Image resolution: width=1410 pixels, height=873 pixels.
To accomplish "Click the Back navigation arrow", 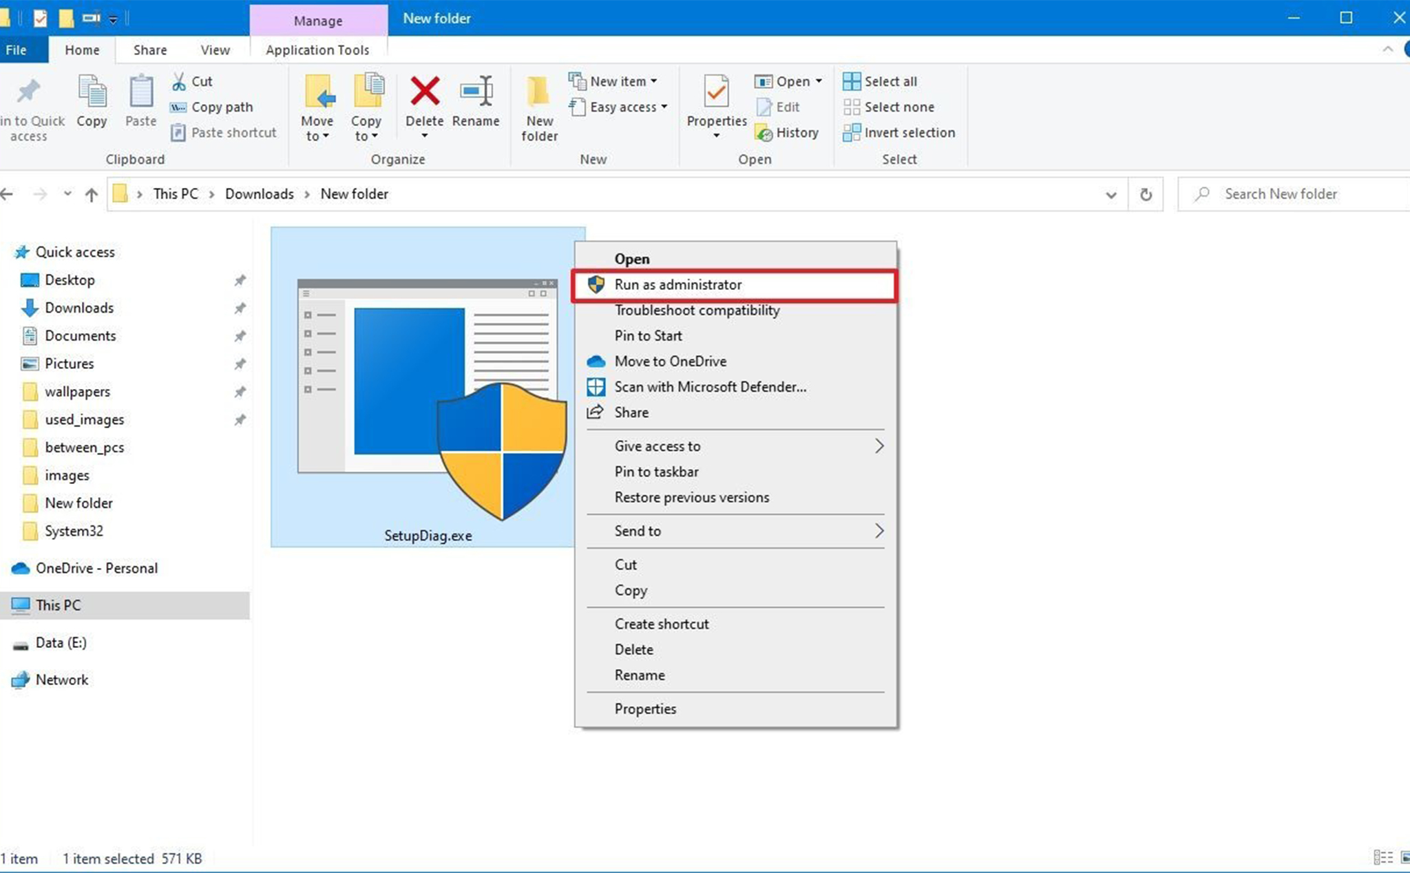I will pyautogui.click(x=7, y=194).
